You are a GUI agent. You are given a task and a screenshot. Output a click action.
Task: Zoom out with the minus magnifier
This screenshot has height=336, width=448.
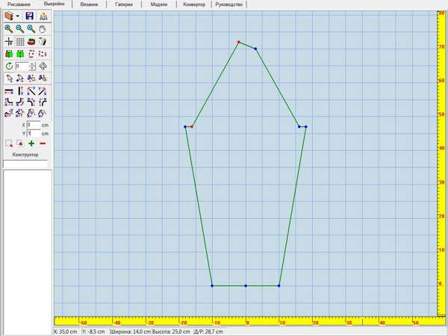pos(19,29)
